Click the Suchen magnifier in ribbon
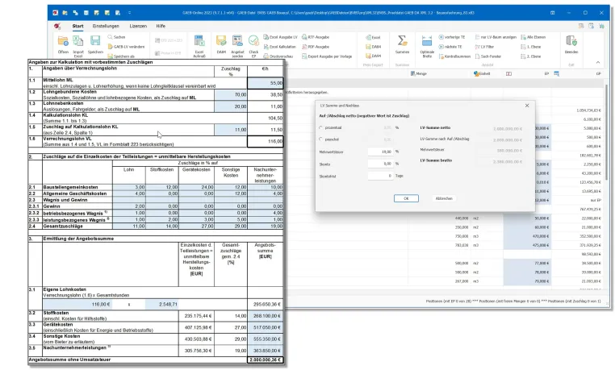The height and width of the screenshot is (370, 615). (x=116, y=37)
